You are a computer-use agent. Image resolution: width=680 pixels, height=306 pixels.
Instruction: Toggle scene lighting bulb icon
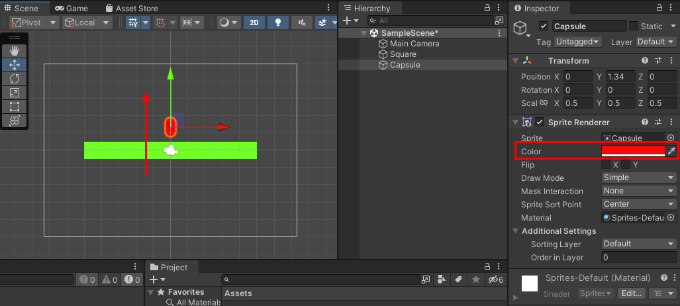point(278,23)
